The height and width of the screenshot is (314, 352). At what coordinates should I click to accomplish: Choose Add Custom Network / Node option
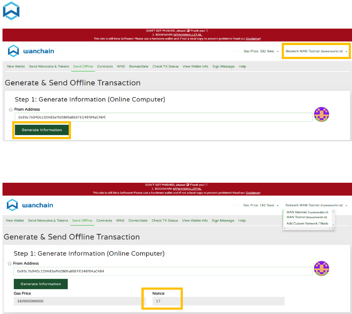(x=307, y=224)
